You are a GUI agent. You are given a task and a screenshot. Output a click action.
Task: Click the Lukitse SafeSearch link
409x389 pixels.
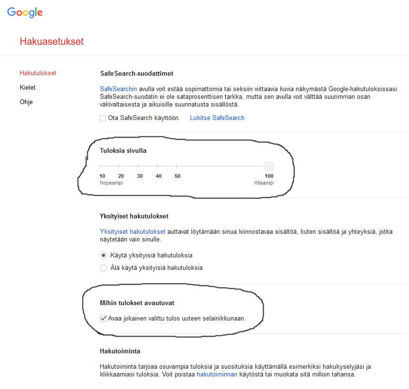[x=217, y=118]
